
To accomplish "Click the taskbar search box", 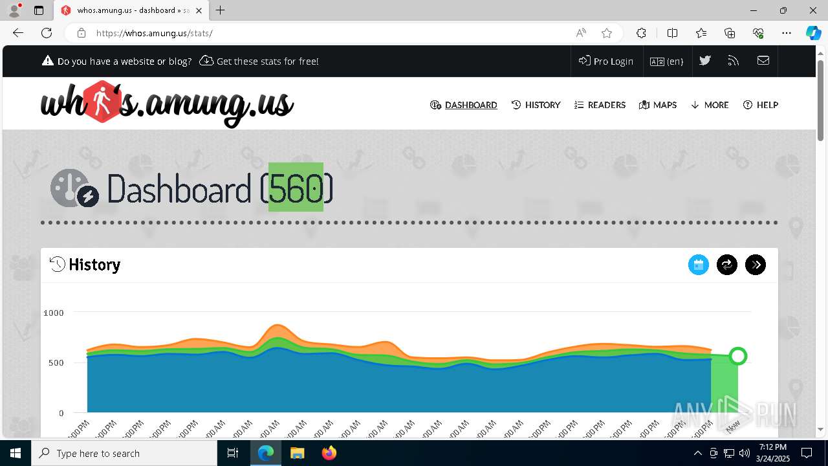I will [x=124, y=453].
